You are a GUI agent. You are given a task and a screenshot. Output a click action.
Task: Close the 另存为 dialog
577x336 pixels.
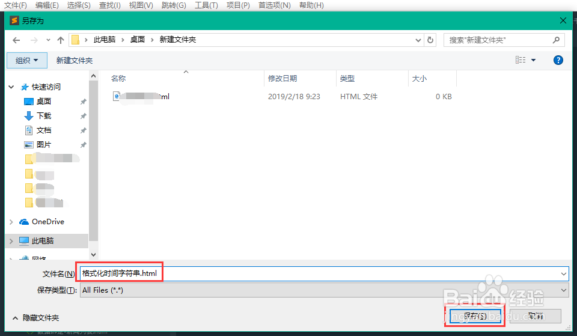point(563,20)
